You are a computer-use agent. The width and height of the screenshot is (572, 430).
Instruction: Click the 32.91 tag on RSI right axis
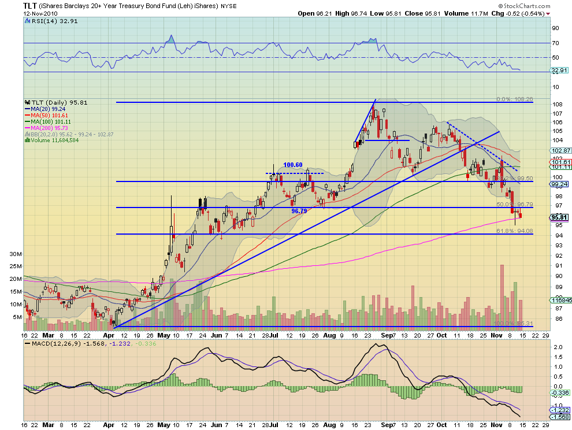[x=559, y=71]
